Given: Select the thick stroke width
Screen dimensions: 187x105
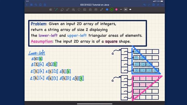Looking at the screenshot, I should [x=130, y=10].
